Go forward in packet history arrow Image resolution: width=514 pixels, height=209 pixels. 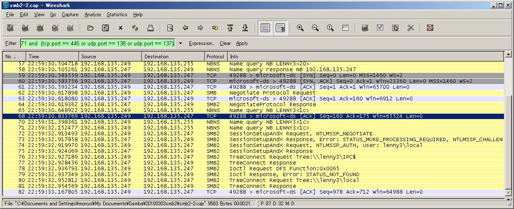click(x=200, y=28)
